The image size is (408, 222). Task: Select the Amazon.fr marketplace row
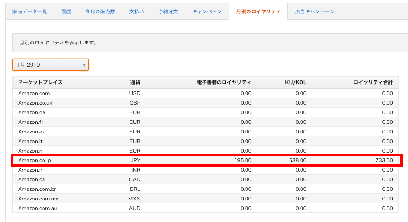(205, 122)
